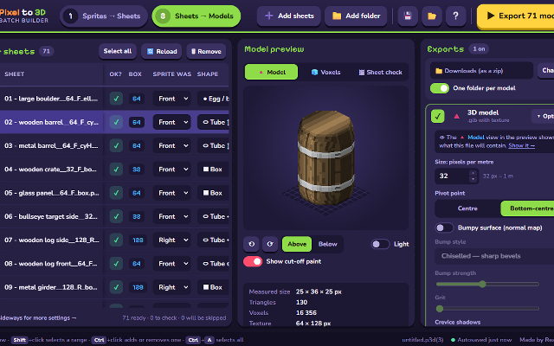The width and height of the screenshot is (554, 346).
Task: Adjust the Grit slider
Action: coord(487,309)
